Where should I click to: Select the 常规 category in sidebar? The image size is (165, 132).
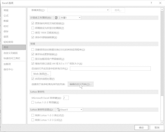(x=14, y=10)
